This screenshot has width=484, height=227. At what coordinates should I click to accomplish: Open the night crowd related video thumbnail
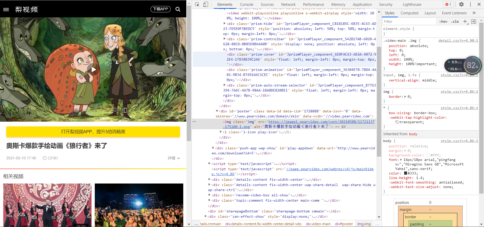pos(139,205)
